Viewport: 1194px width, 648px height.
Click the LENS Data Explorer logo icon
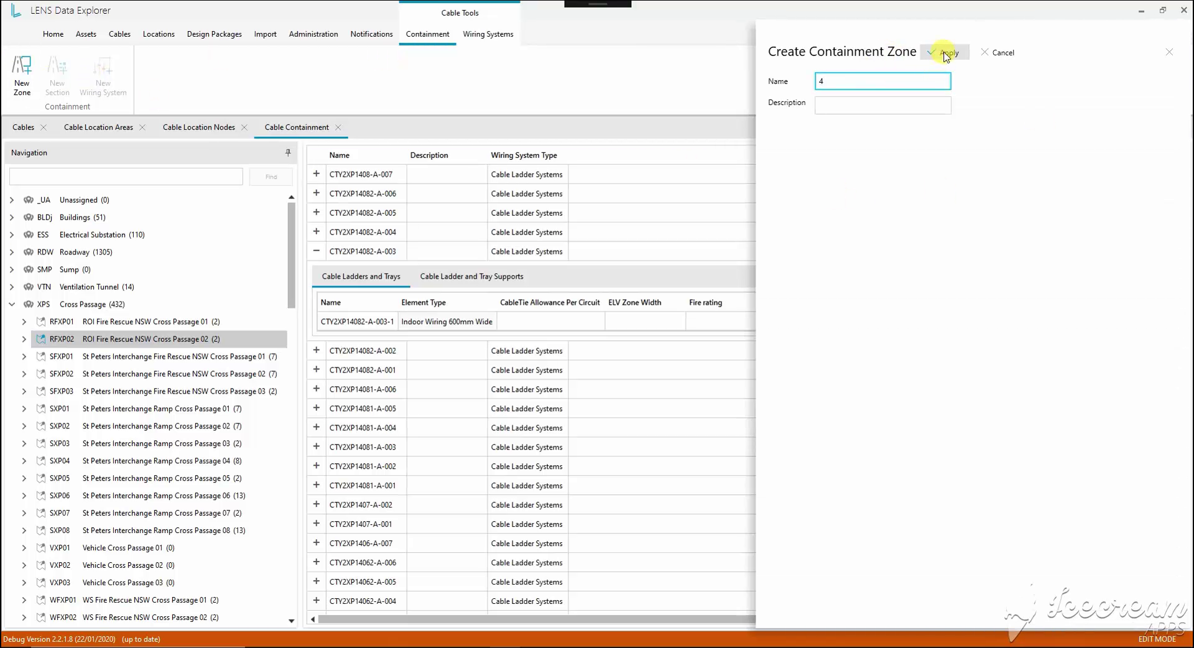[16, 11]
